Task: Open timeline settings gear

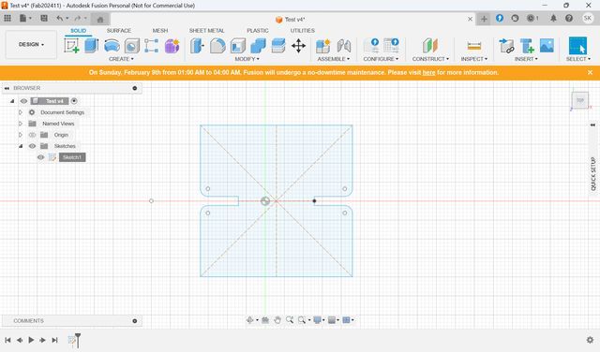Action: [590, 340]
